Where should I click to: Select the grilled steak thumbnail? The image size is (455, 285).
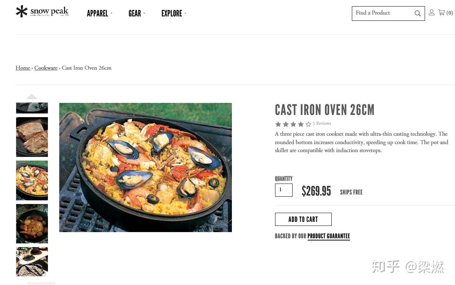coord(32,137)
